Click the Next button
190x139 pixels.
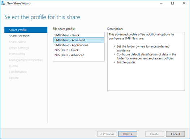pyautogui.click(x=128, y=134)
